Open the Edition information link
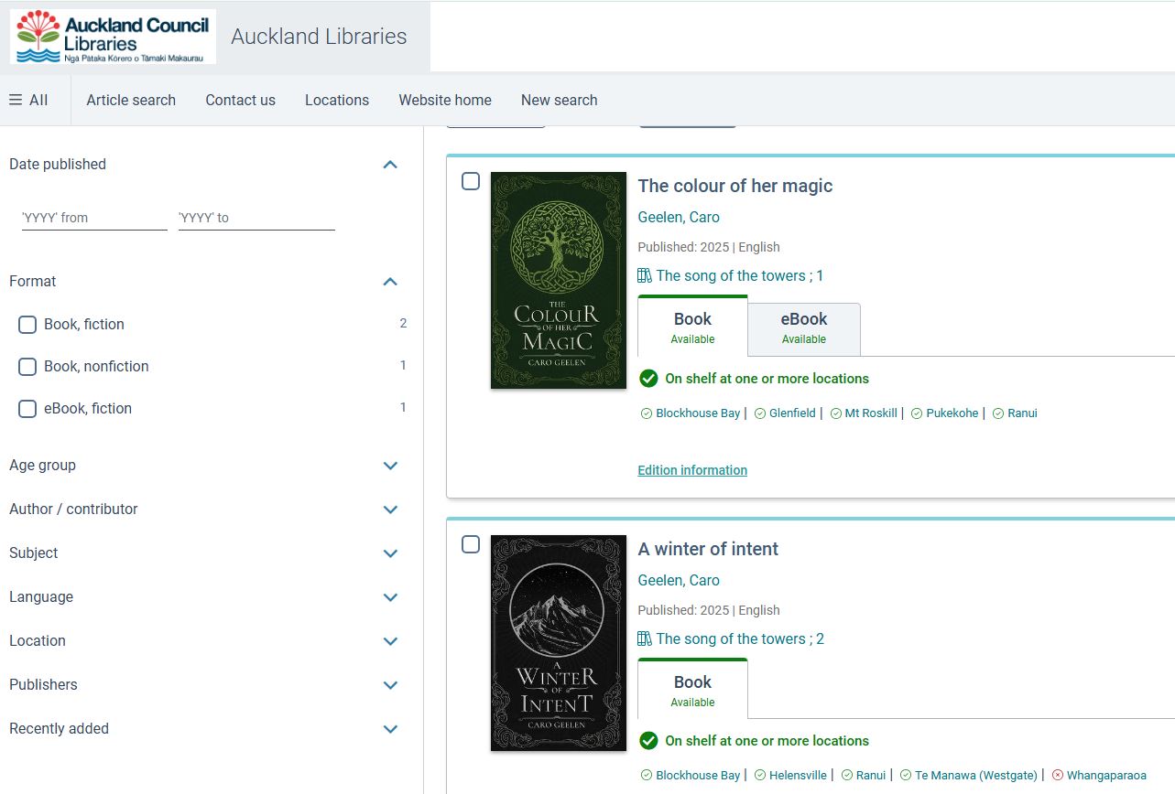This screenshot has width=1175, height=794. pyautogui.click(x=692, y=470)
